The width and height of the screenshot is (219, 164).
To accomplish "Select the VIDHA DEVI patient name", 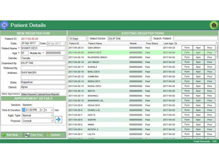I will tap(94, 105).
